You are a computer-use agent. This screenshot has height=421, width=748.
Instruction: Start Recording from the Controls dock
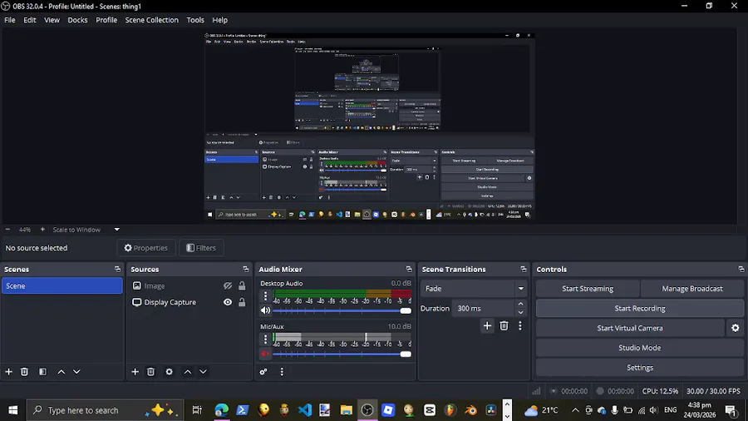[640, 309]
